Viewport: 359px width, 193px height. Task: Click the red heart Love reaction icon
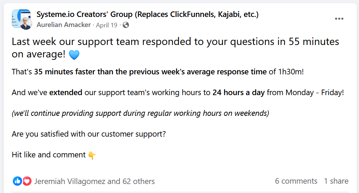point(27,181)
